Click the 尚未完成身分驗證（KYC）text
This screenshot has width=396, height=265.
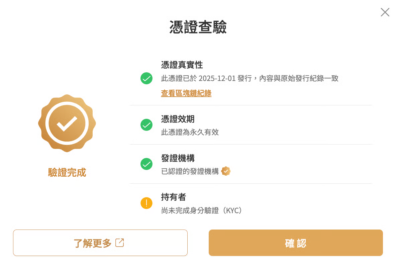point(201,210)
